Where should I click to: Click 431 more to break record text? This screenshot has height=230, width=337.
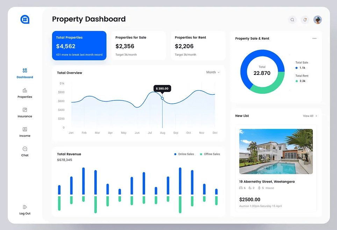tap(79, 55)
